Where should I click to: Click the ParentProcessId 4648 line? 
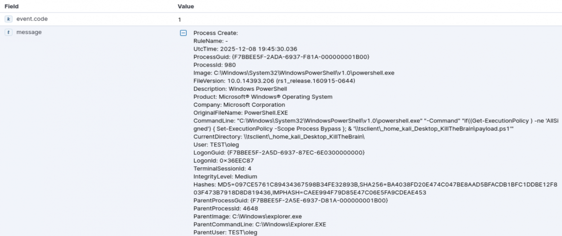(x=226, y=209)
